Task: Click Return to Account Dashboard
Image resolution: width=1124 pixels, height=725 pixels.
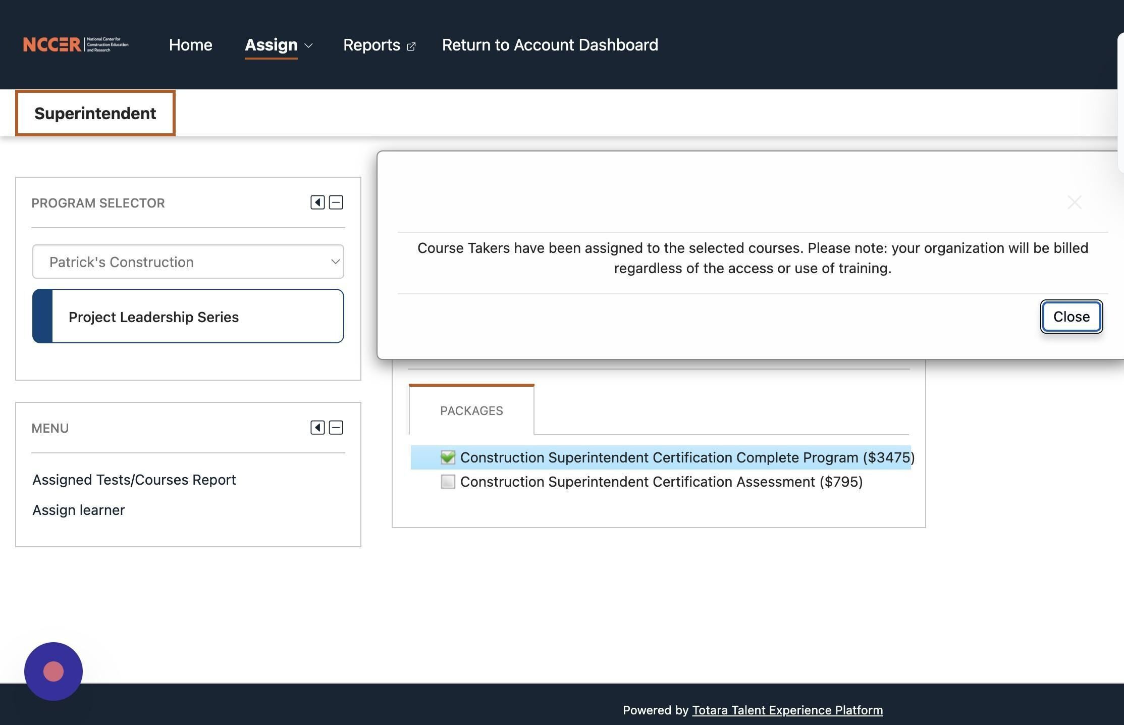Action: (550, 45)
